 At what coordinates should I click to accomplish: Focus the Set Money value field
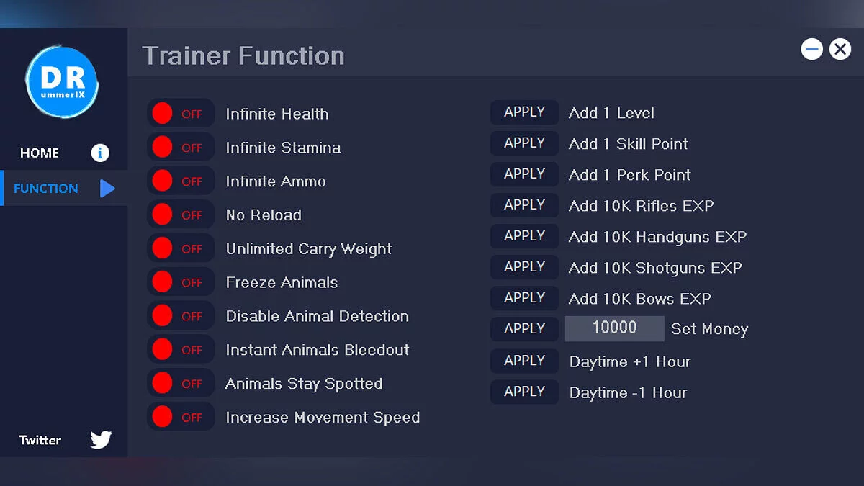pyautogui.click(x=614, y=328)
